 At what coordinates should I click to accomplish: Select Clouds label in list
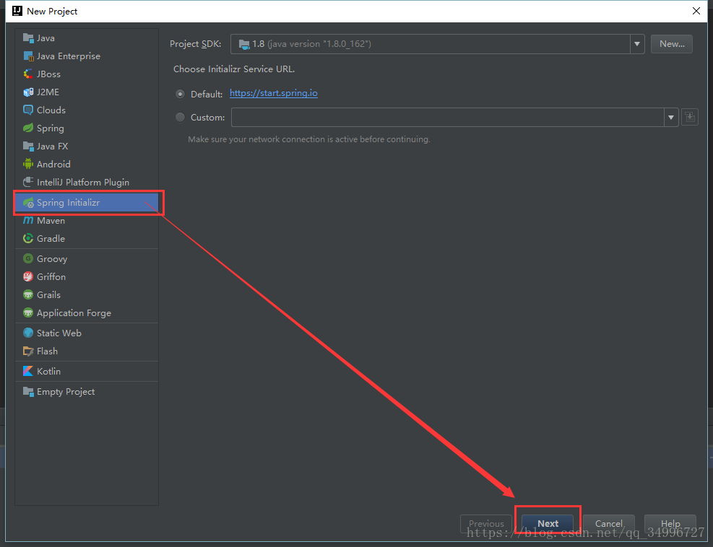click(51, 110)
